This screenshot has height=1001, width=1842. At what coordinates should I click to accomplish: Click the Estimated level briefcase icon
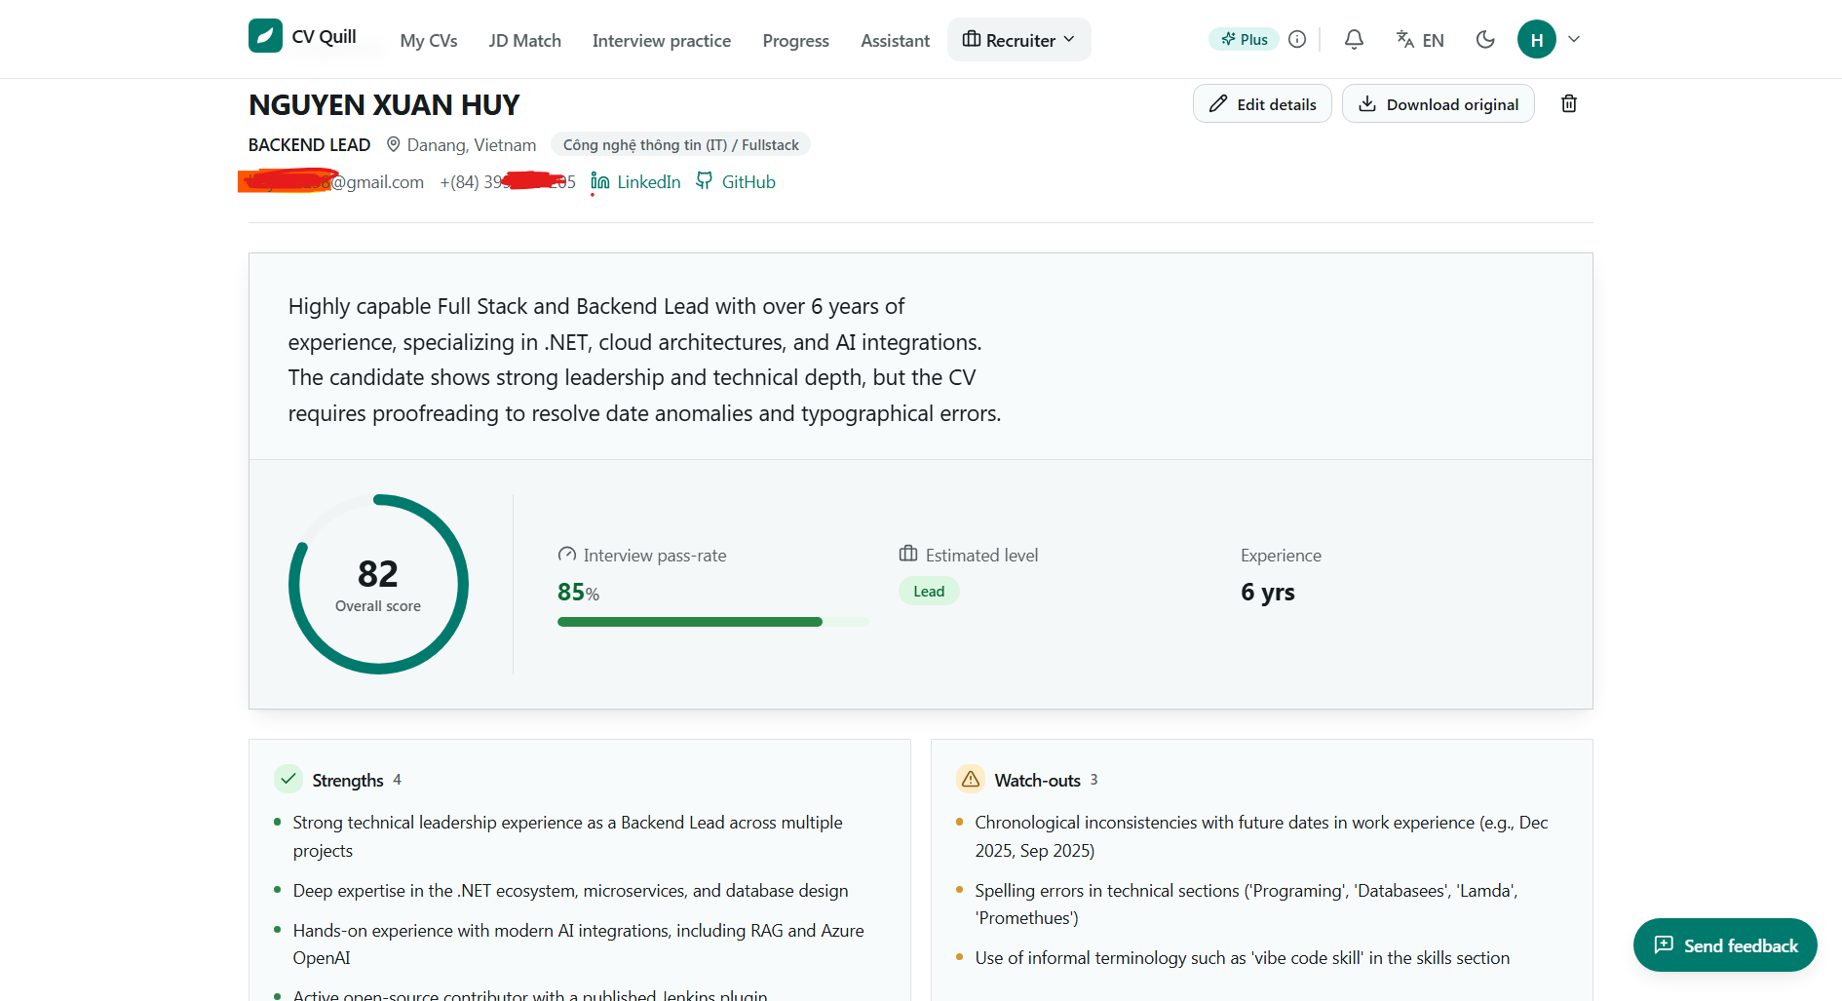tap(908, 554)
